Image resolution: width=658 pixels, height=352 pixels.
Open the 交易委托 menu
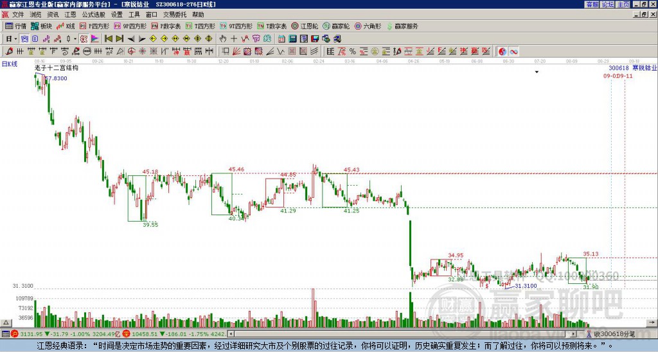click(172, 14)
